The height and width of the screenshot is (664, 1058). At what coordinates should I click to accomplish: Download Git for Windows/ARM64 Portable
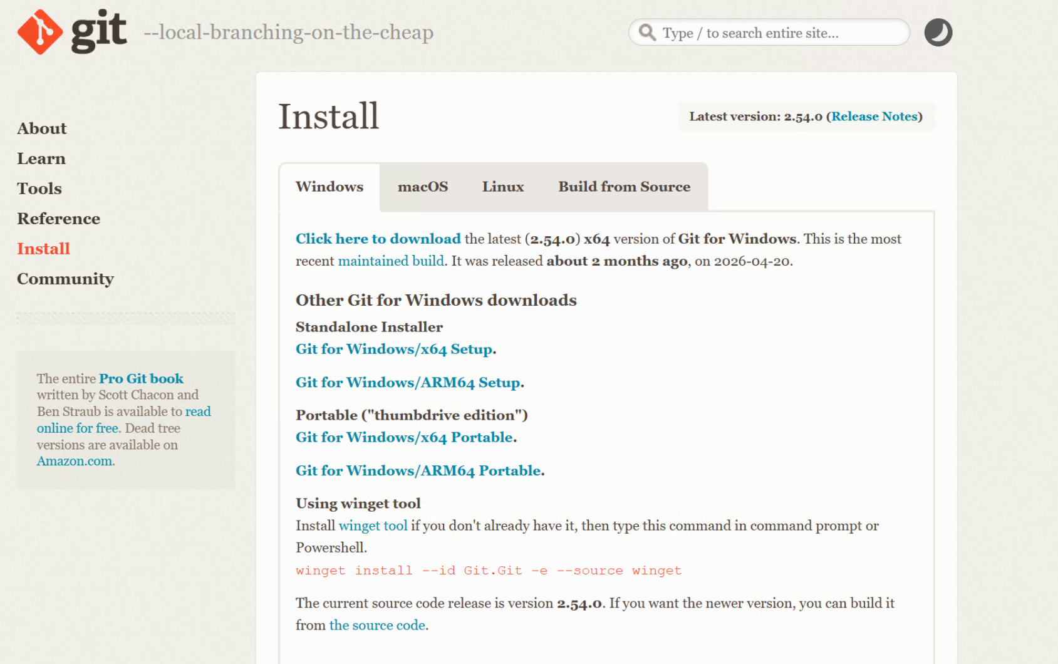tap(418, 470)
